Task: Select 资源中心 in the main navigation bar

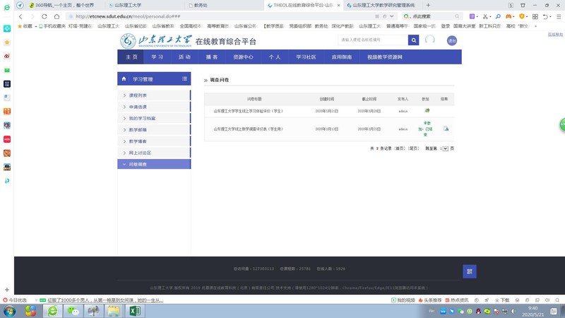Action: pos(243,57)
